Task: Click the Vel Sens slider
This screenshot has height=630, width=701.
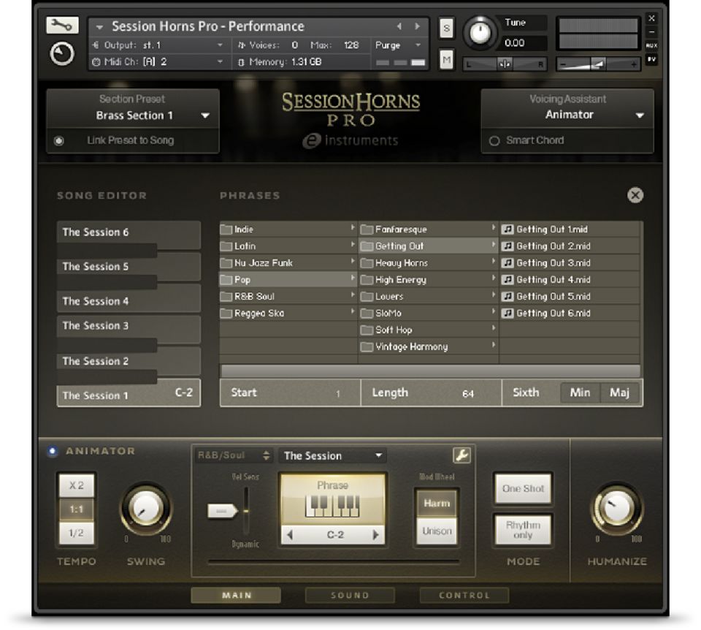Action: (x=223, y=511)
